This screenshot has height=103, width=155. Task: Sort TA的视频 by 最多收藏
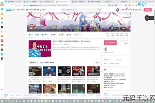52,62
